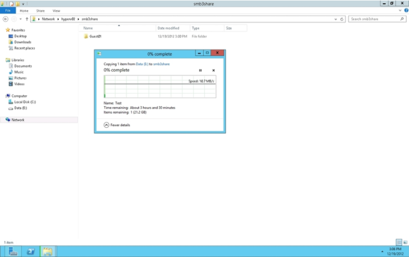The height and width of the screenshot is (257, 409).
Task: Expand the address bar history dropdown
Action: [x=335, y=19]
